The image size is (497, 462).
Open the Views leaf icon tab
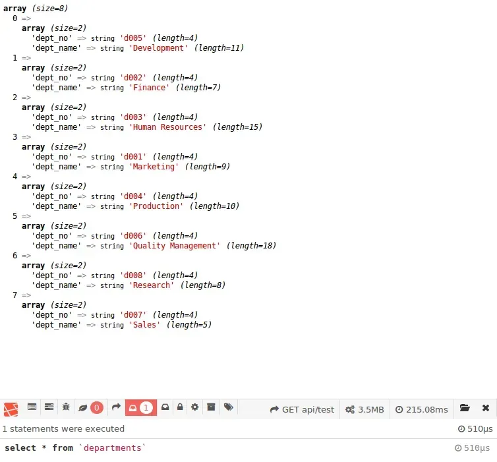coord(83,408)
